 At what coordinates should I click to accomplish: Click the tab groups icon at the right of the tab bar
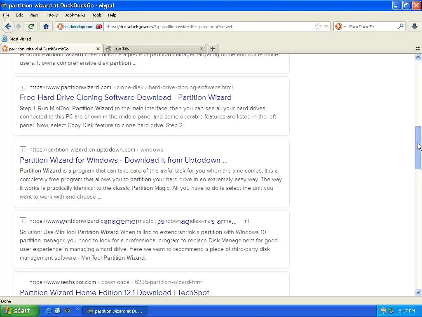click(x=418, y=49)
